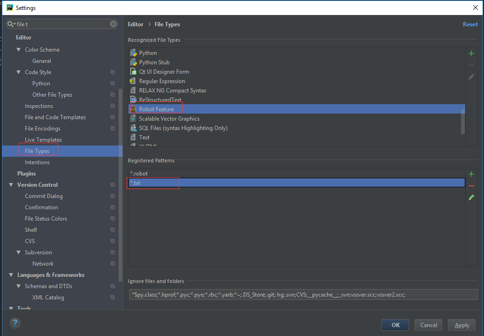Edit the *.txt pattern with the pencil icon
Image resolution: width=484 pixels, height=336 pixels.
click(x=471, y=198)
